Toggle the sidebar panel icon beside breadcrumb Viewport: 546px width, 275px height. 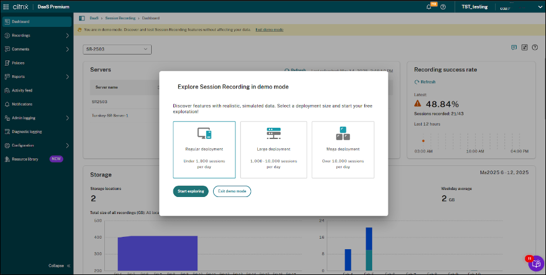click(x=81, y=19)
